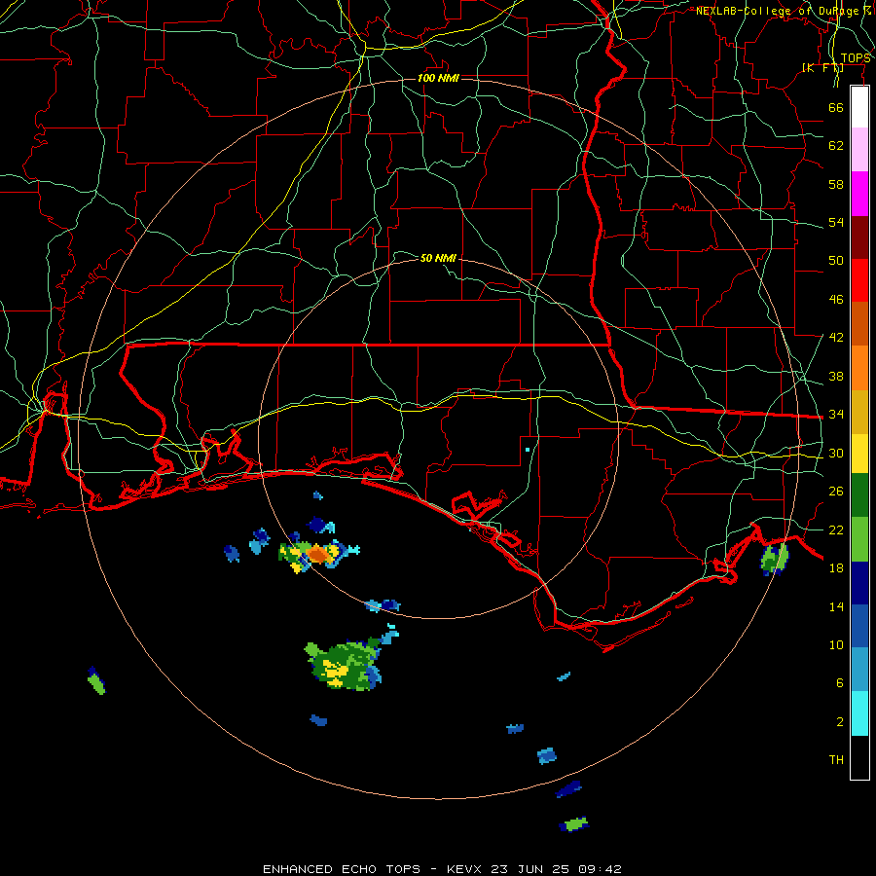Select the 34 legend value

click(836, 414)
